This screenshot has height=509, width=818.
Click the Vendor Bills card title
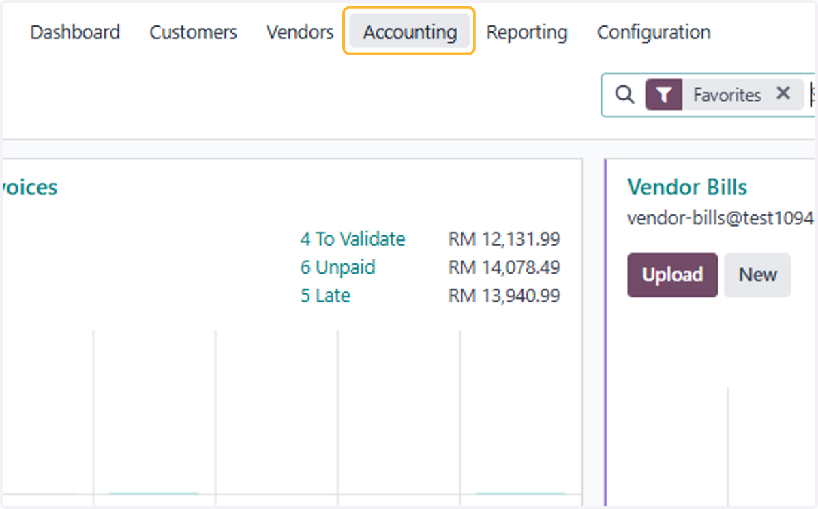[687, 187]
